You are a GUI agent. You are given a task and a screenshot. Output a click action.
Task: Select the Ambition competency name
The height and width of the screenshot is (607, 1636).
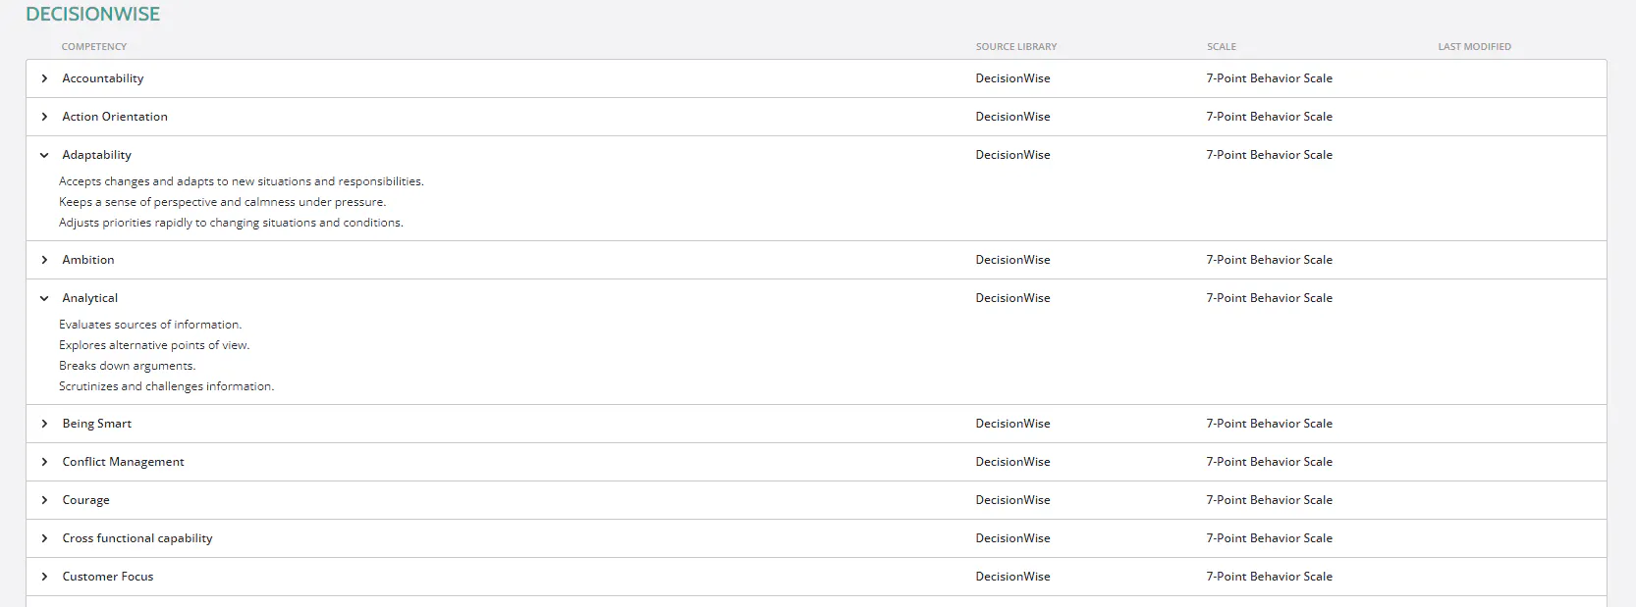(x=88, y=260)
